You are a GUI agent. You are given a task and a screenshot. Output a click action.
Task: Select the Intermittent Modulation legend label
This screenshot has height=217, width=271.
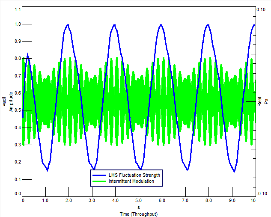click(131, 181)
